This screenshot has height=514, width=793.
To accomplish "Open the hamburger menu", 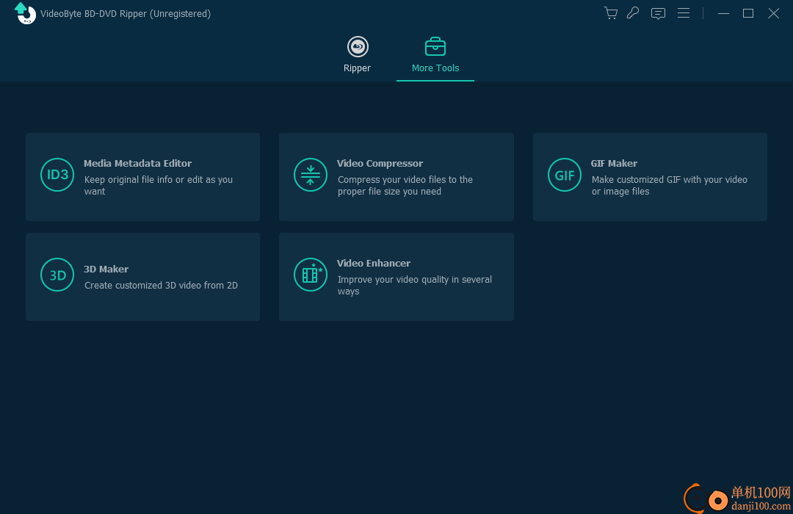I will click(684, 13).
